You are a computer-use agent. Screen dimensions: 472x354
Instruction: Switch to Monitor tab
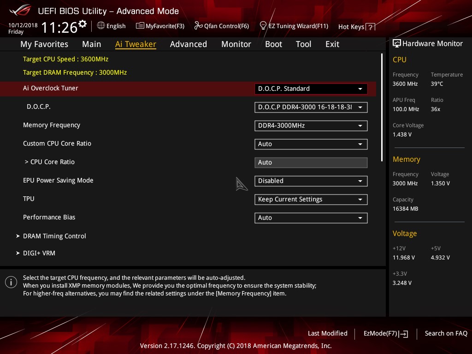(x=236, y=44)
